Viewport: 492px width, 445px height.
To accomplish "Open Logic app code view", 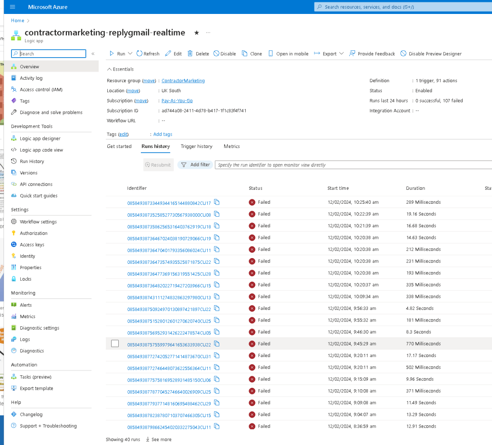I will tap(41, 150).
